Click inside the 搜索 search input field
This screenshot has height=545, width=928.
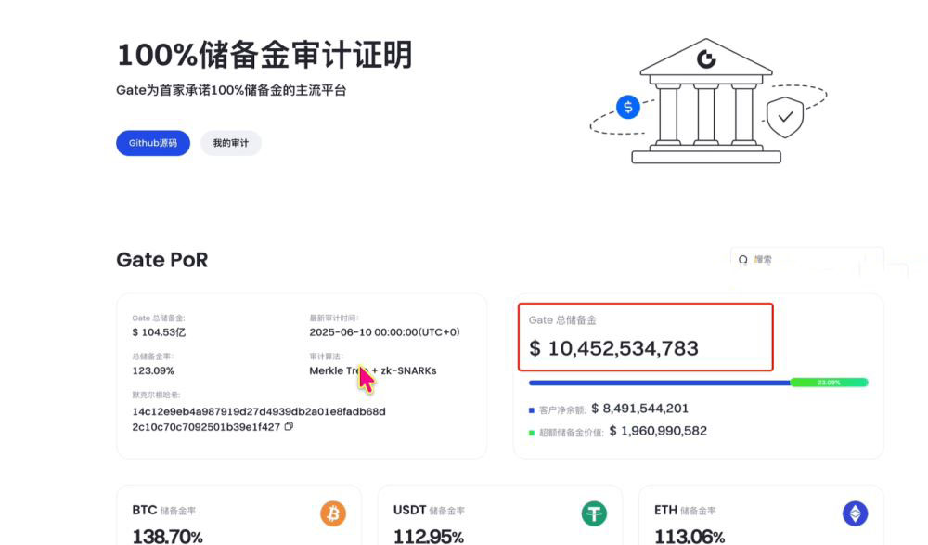coord(798,261)
